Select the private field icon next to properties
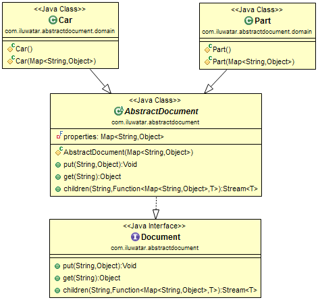 [x=59, y=135]
